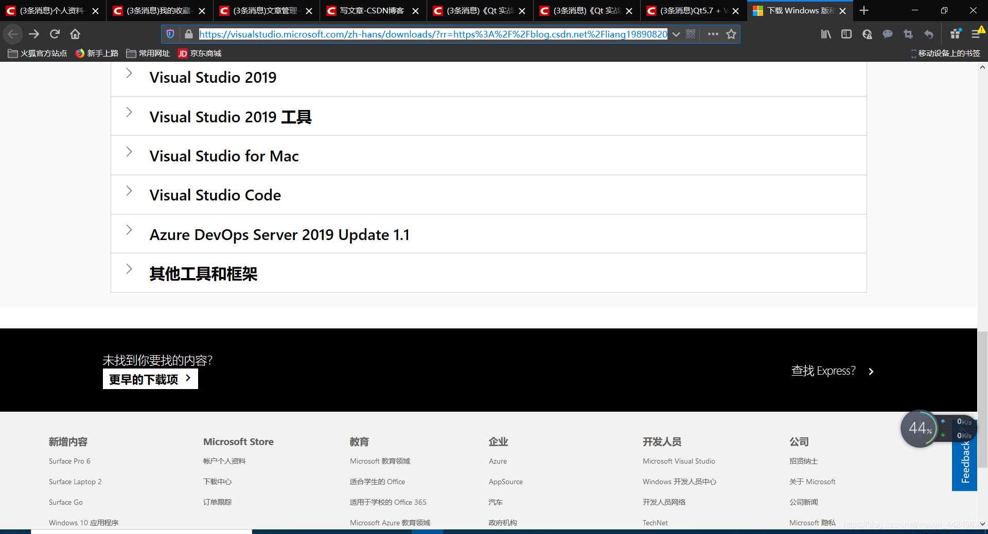This screenshot has width=988, height=534.
Task: Open the Library bookshelf icon
Action: (x=826, y=34)
